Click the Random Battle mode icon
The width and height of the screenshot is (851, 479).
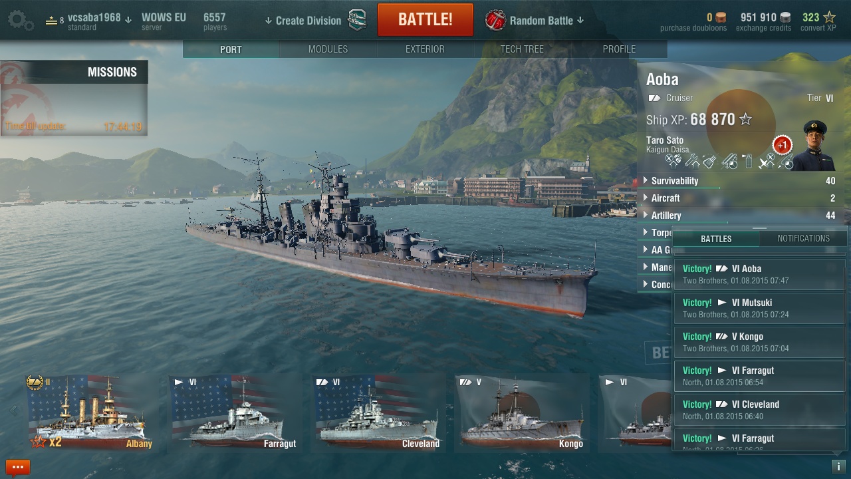point(495,20)
